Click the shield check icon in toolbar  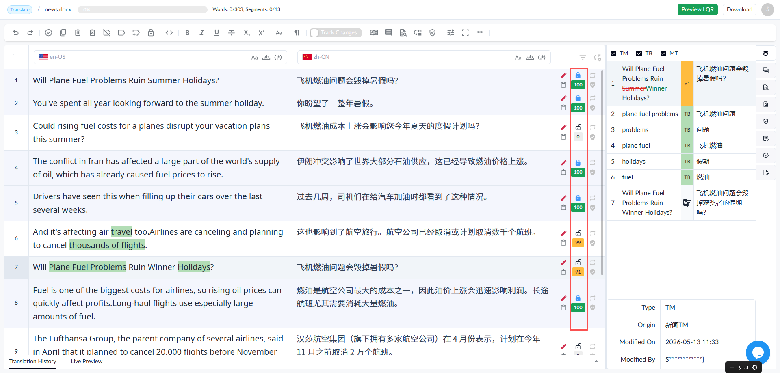point(432,33)
